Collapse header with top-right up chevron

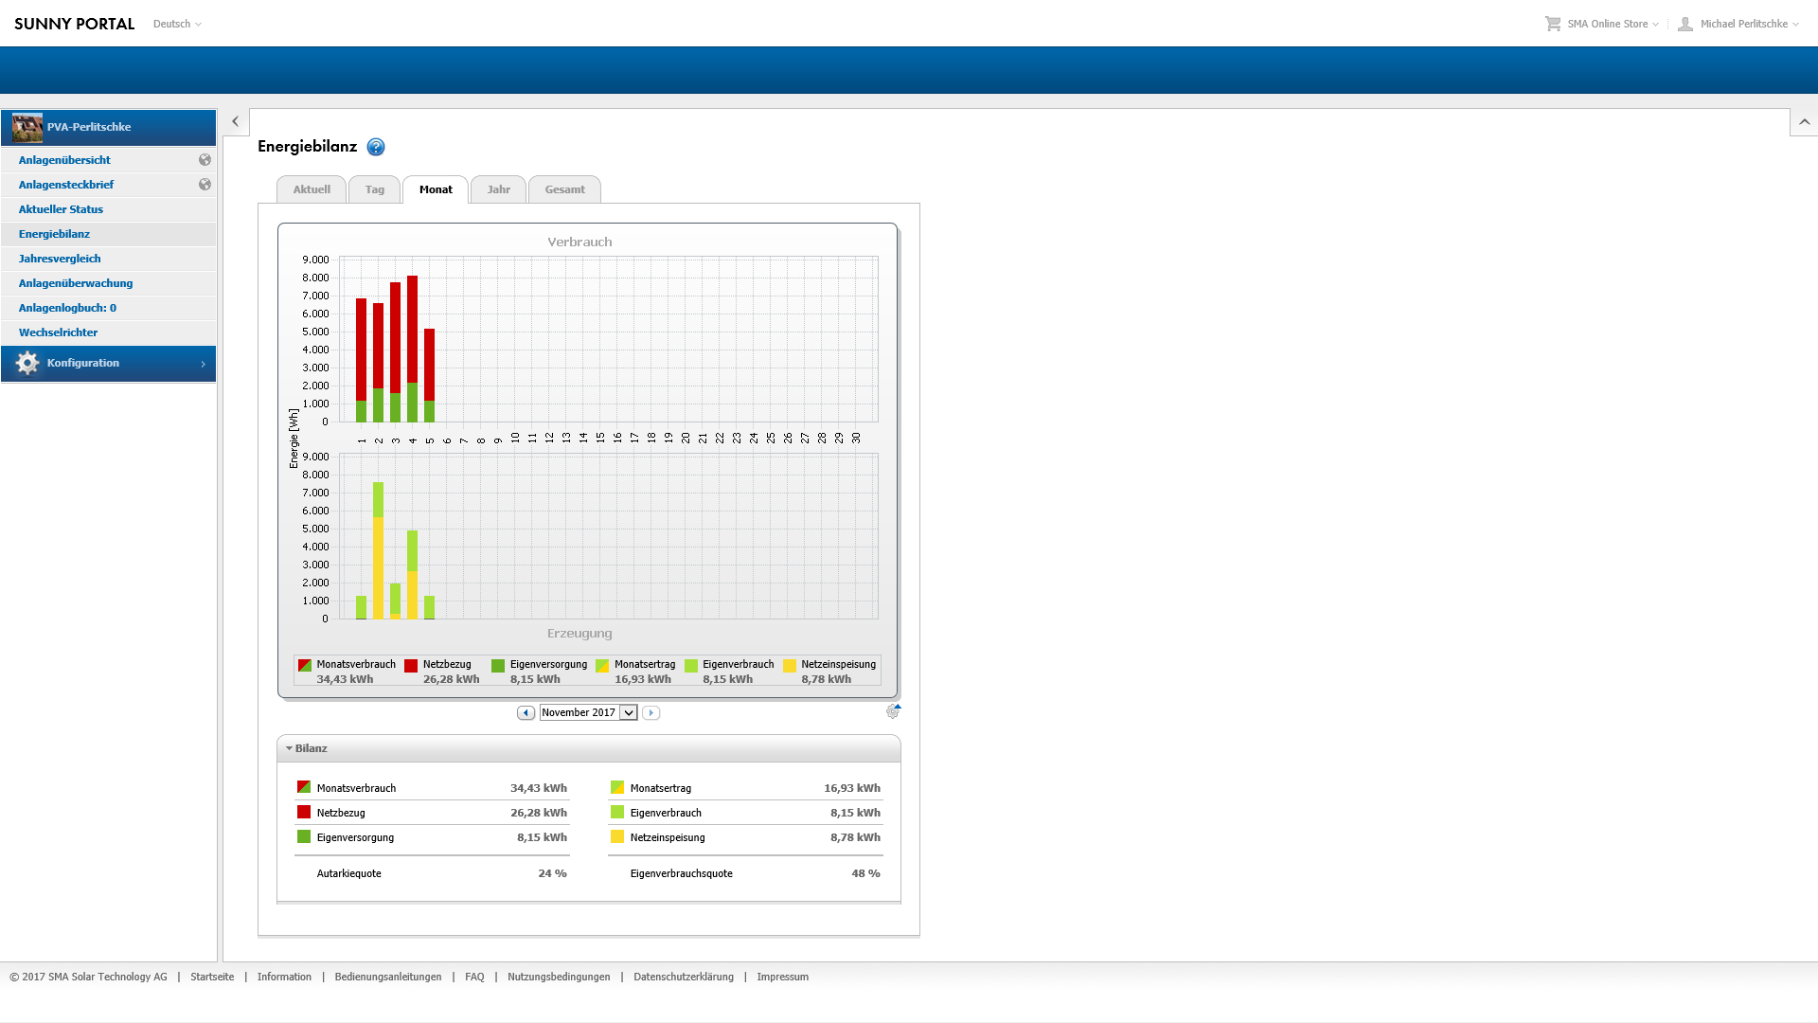1804,122
